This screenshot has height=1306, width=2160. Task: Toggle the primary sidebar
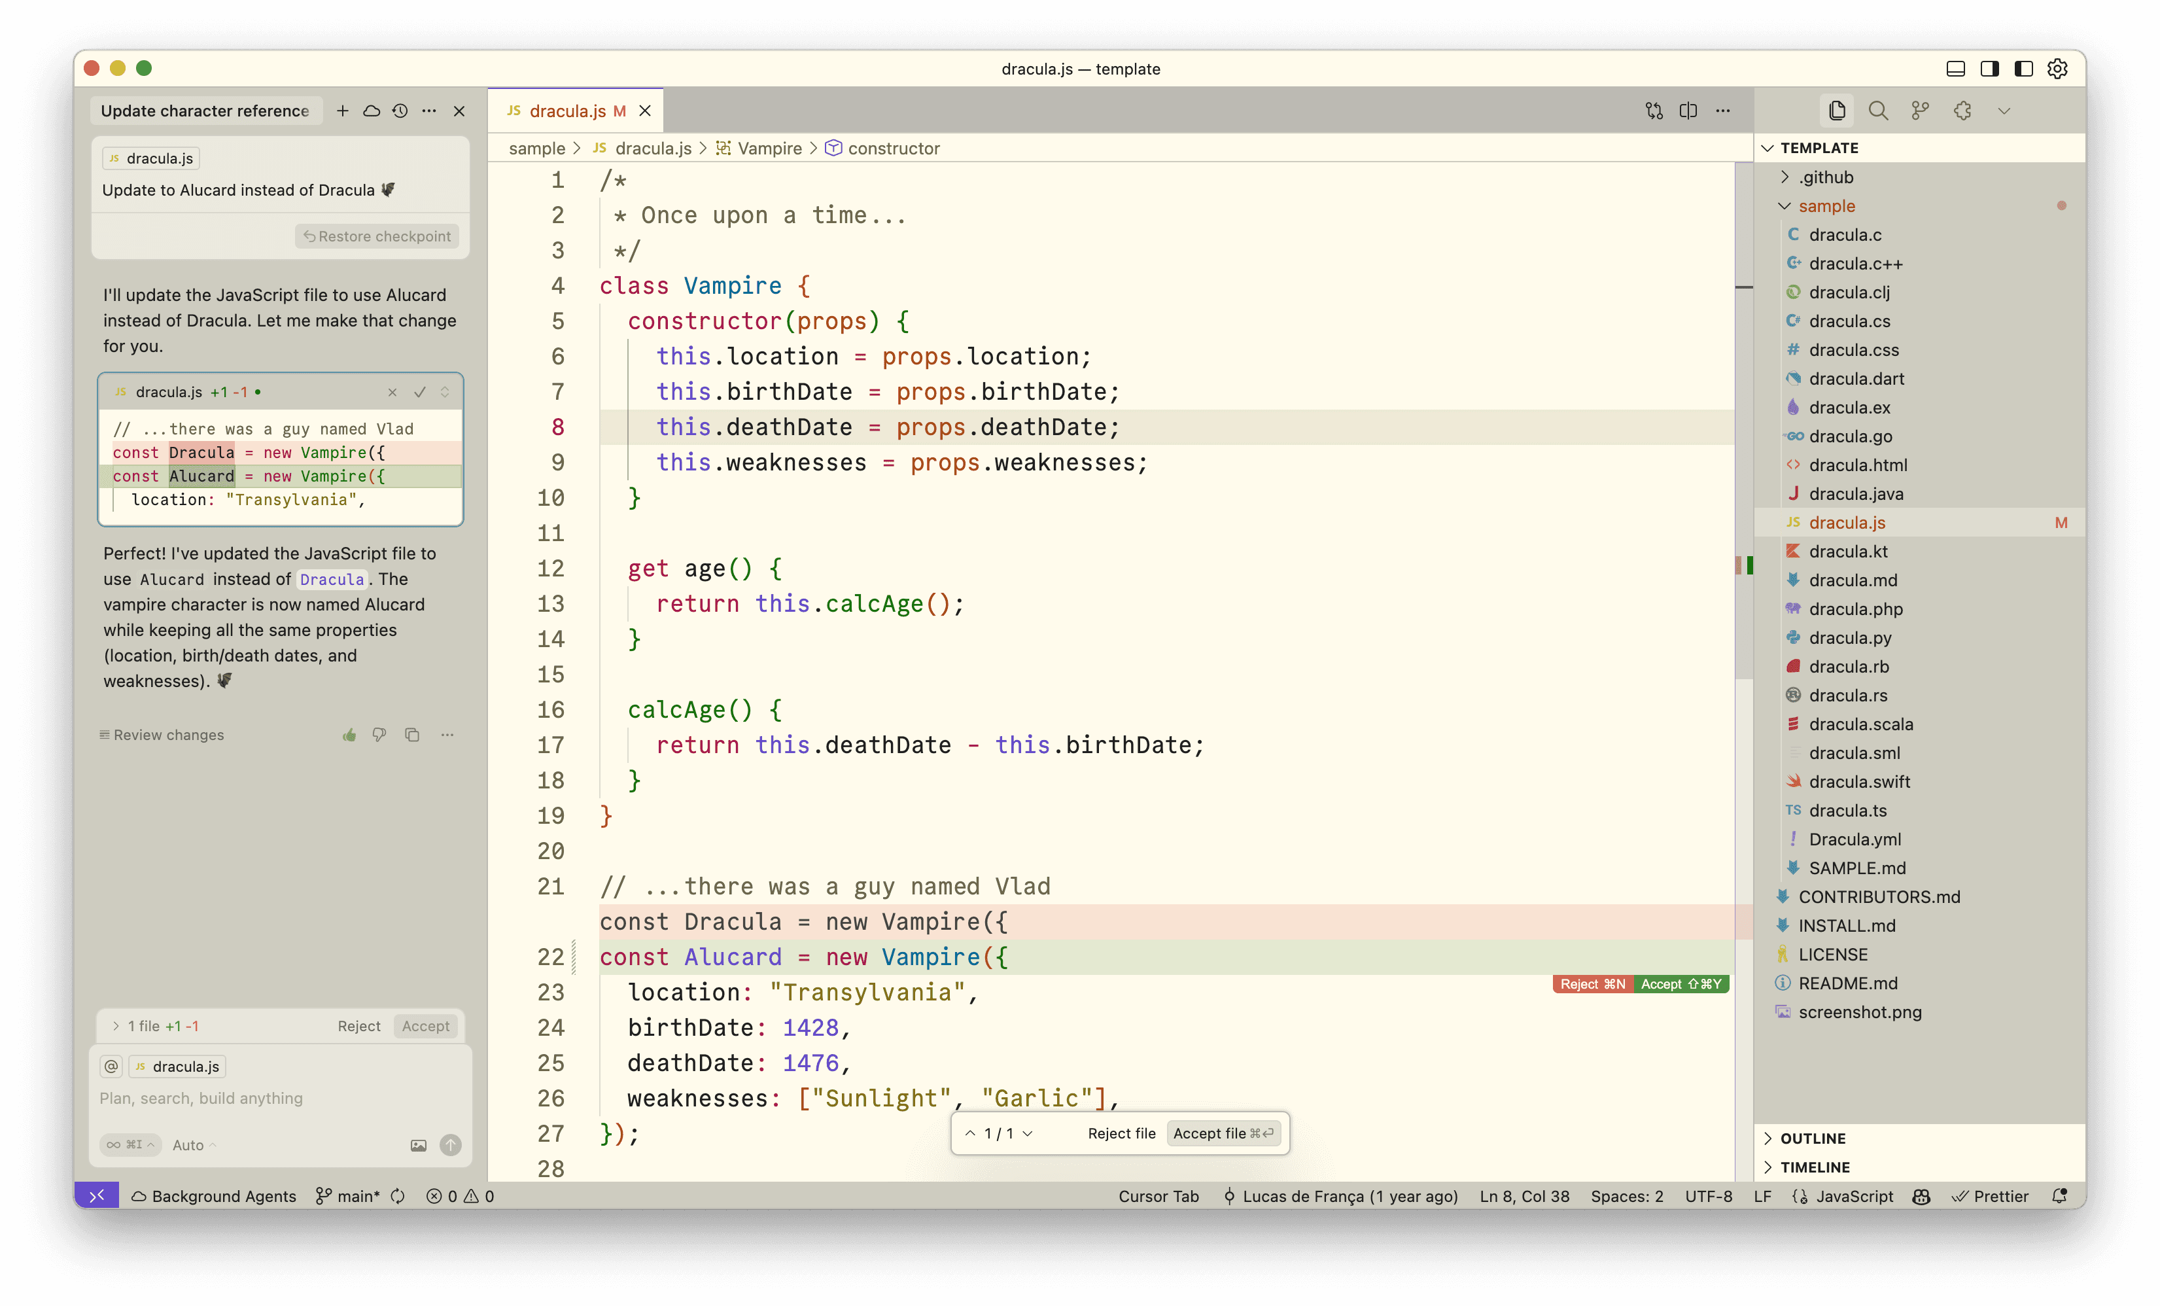coord(2023,69)
